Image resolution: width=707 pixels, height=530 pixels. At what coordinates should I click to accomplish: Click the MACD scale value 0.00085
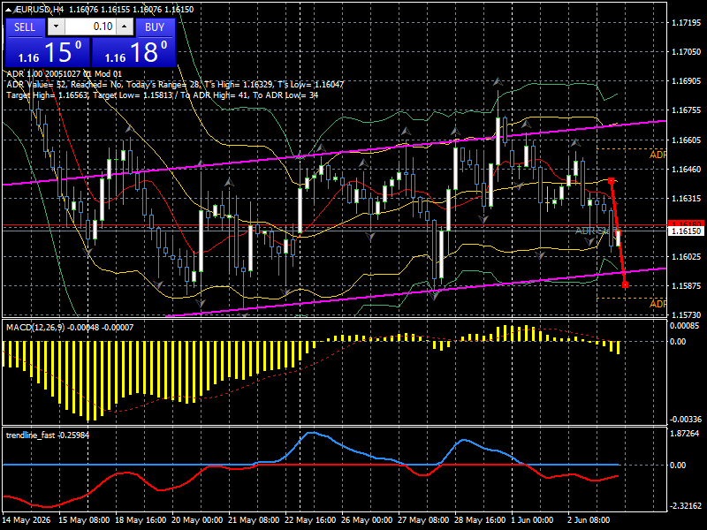pyautogui.click(x=684, y=326)
